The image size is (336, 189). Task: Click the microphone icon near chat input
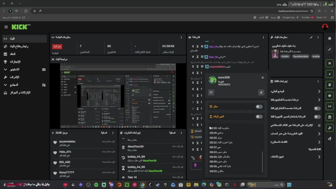tap(195, 165)
